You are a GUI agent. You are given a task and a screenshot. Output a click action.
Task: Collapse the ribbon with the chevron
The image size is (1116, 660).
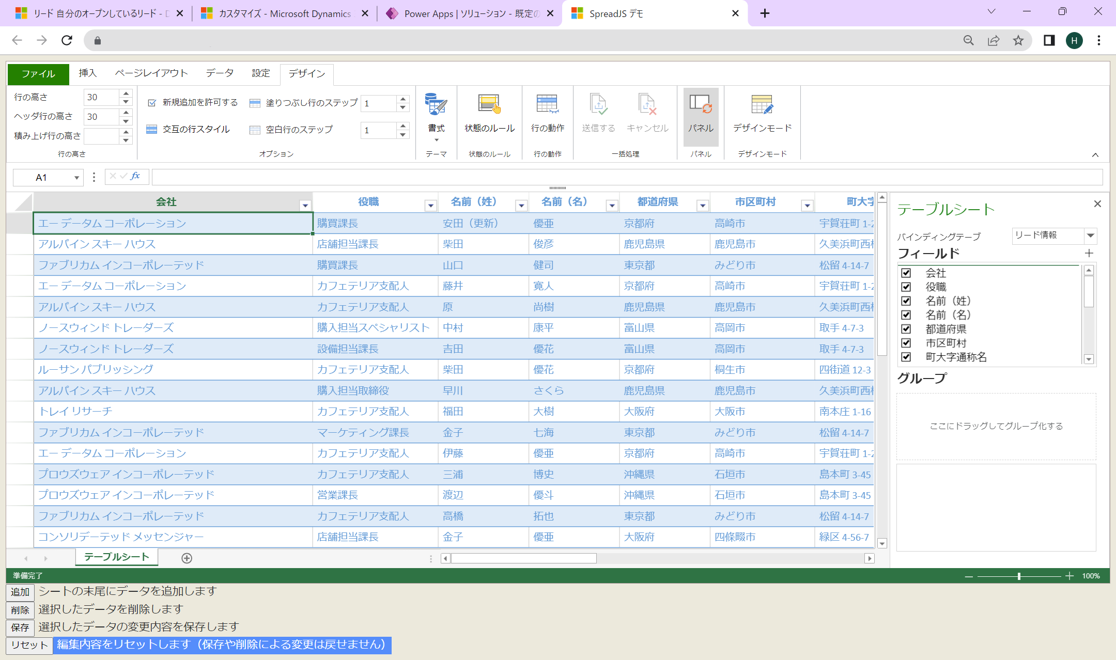point(1095,155)
